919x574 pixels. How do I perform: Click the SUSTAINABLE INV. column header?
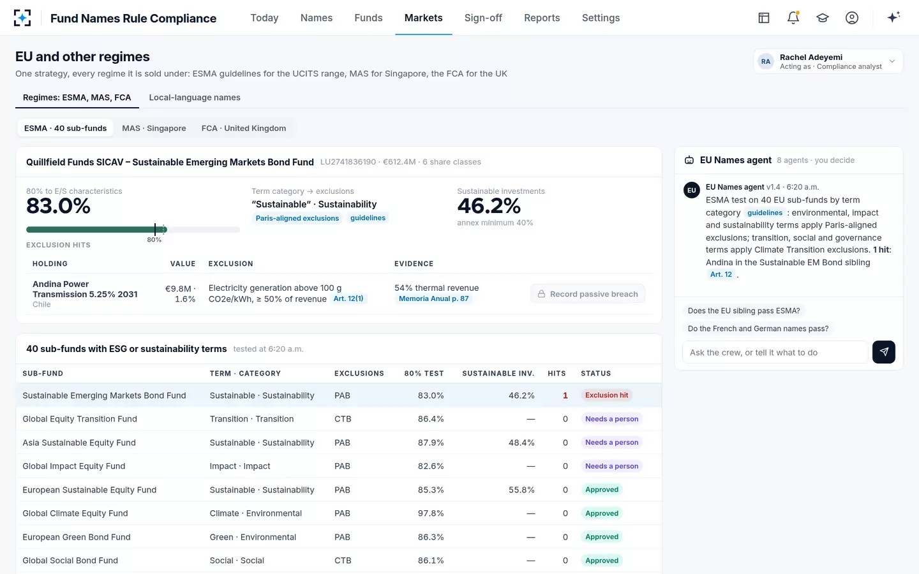pyautogui.click(x=498, y=374)
